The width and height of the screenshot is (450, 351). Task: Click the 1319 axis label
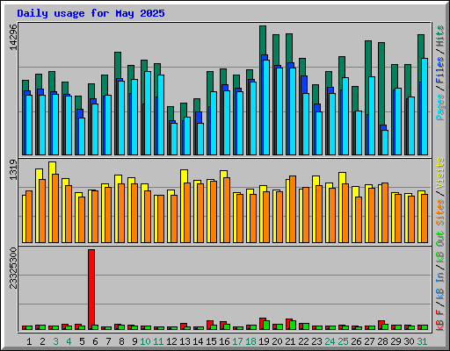[x=13, y=169]
